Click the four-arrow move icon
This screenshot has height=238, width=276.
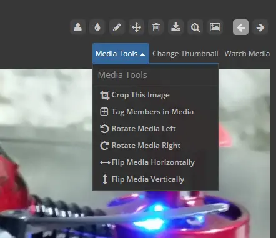136,27
